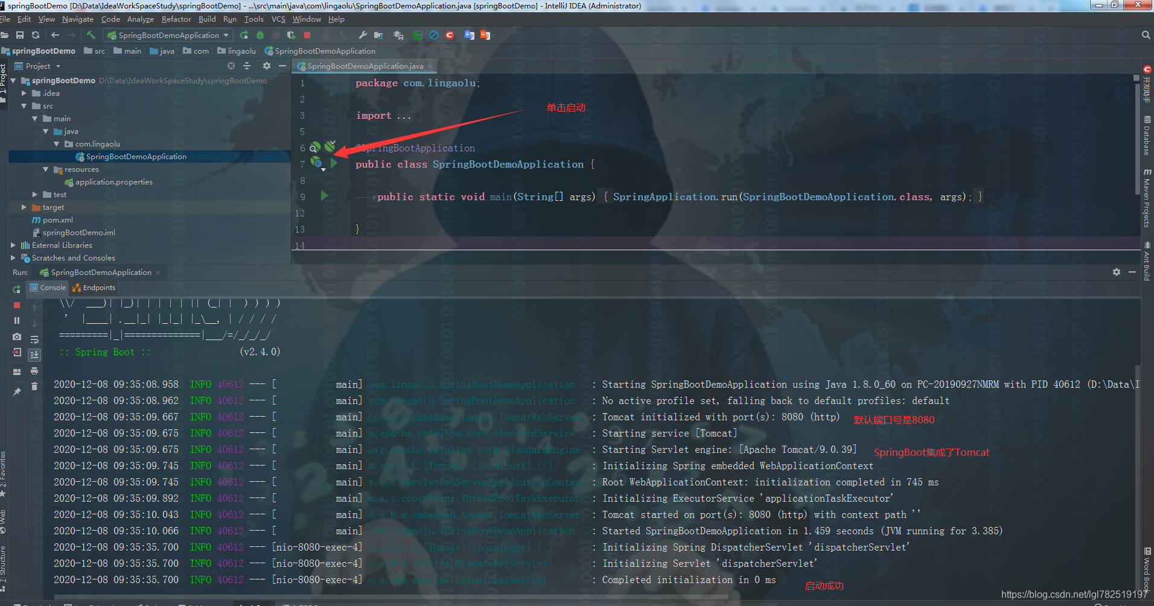Open the VCS menu
This screenshot has width=1154, height=606.
(278, 19)
